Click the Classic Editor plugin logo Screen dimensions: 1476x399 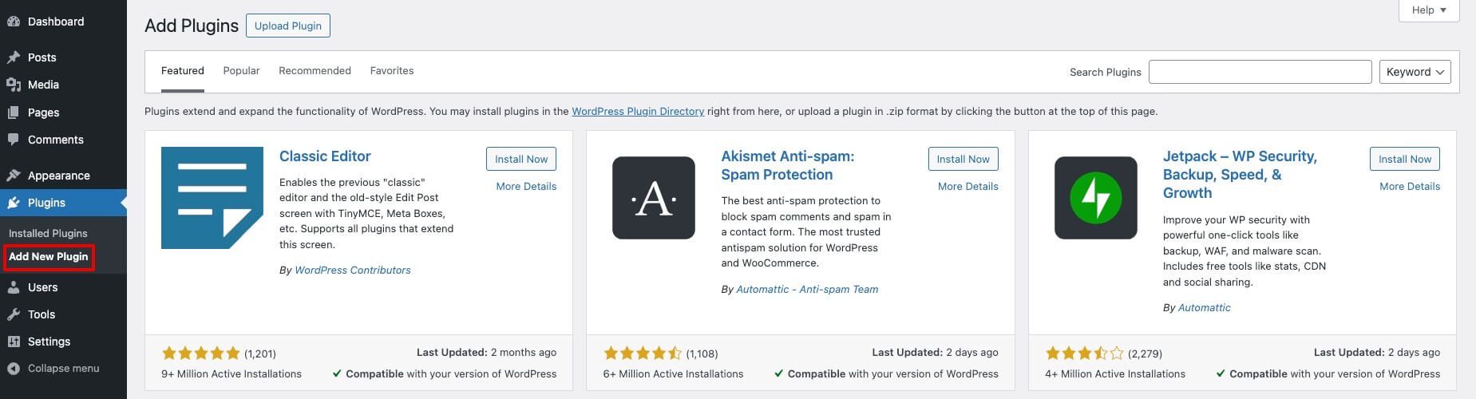(x=212, y=198)
